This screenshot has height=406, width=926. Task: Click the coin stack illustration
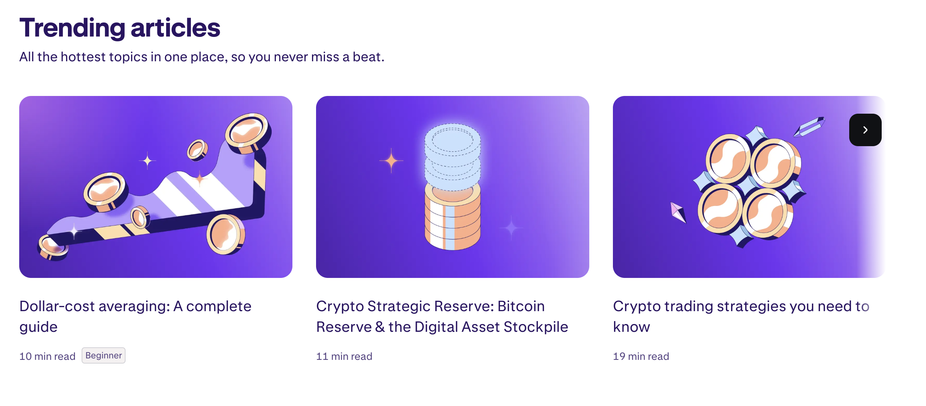(453, 187)
